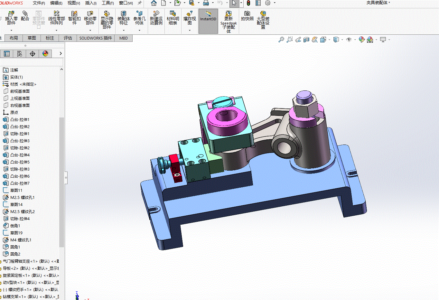This screenshot has width=439, height=300.
Task: Click the feature tree filter field
Action: 32,62
